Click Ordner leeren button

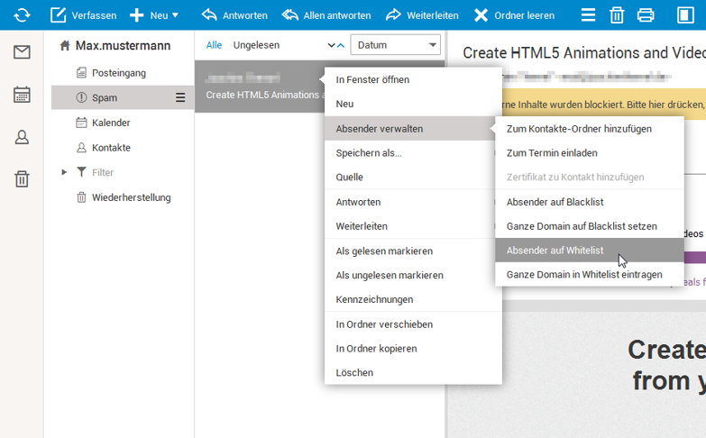[514, 15]
